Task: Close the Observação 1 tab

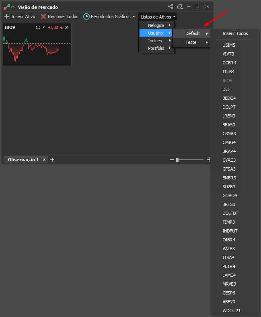Action: click(x=44, y=160)
